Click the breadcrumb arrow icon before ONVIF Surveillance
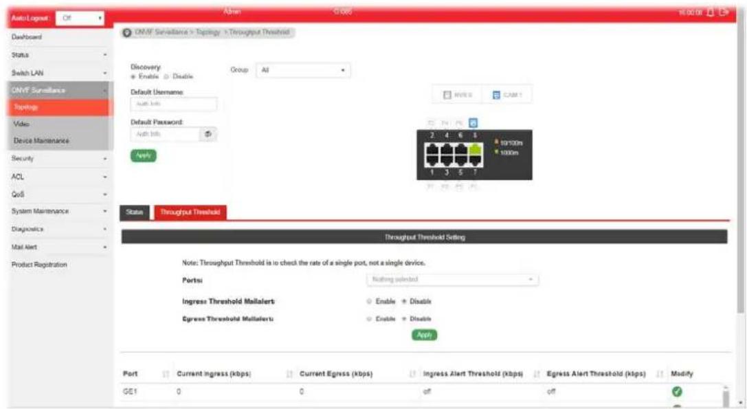This screenshot has width=747, height=409. (126, 33)
